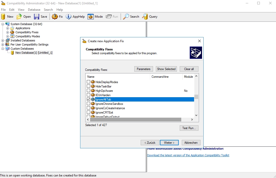The height and width of the screenshot is (178, 276).
Task: Enable the HideDisplayModes checkbox
Action: tap(88, 82)
